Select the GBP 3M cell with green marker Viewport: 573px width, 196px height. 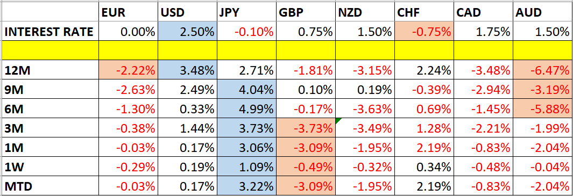click(306, 128)
